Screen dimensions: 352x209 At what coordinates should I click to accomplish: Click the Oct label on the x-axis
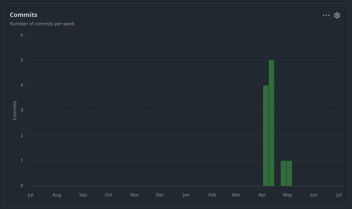point(108,195)
